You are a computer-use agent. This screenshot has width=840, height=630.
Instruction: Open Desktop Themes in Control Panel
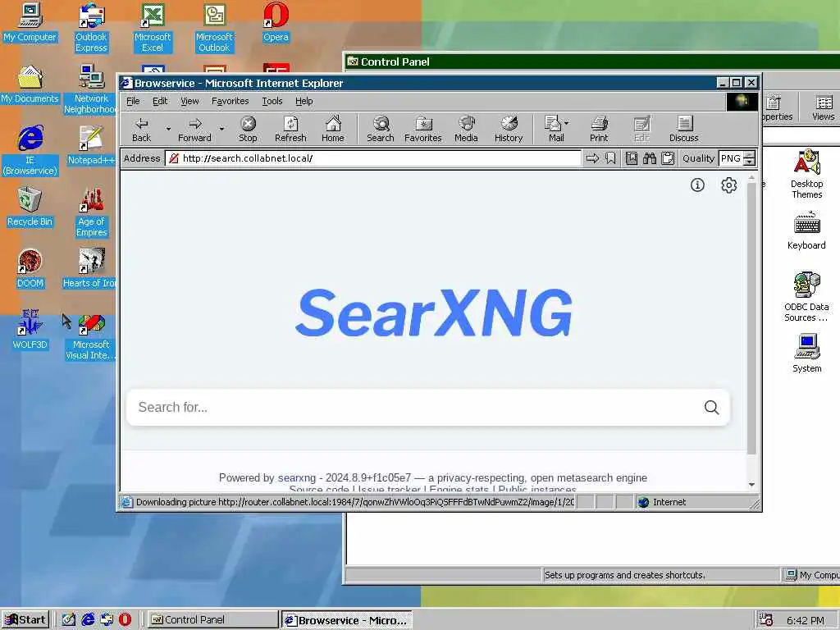tap(807, 174)
